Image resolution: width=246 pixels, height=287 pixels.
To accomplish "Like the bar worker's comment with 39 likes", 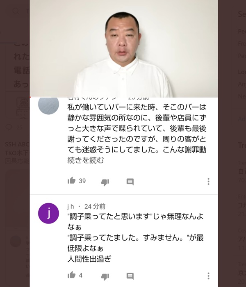I will tap(72, 180).
